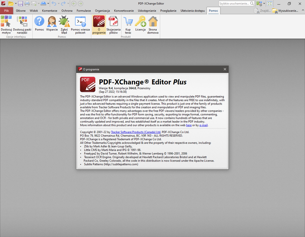Open Dostosuj paski narzędzi
Screen dimensions: 305x237
pos(22,25)
